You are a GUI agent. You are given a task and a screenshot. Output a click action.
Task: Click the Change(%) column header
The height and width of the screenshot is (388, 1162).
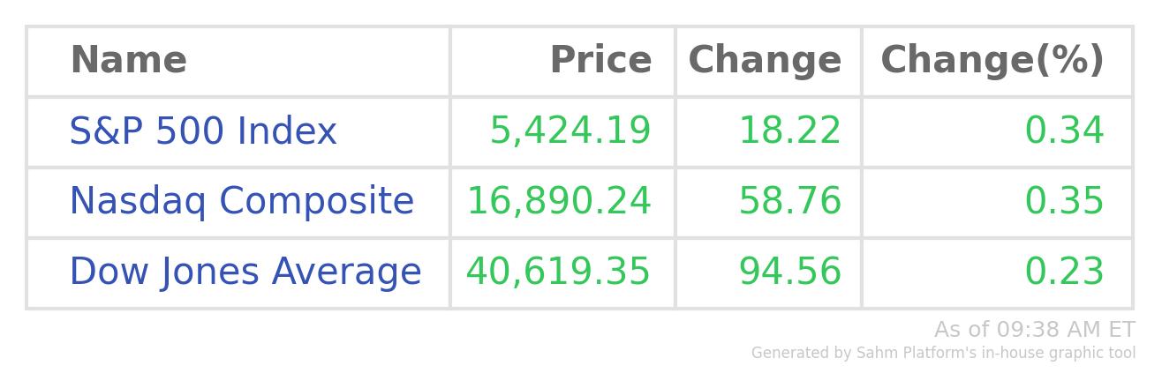pos(992,61)
